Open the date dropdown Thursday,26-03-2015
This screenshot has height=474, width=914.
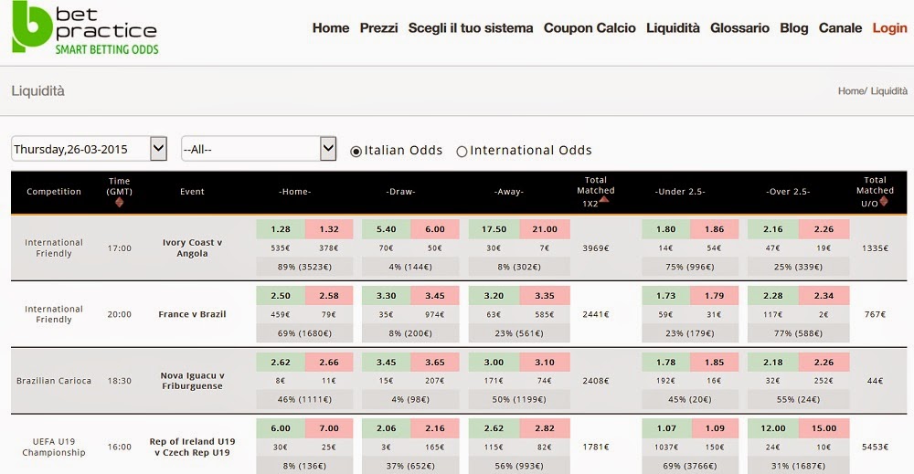click(90, 149)
